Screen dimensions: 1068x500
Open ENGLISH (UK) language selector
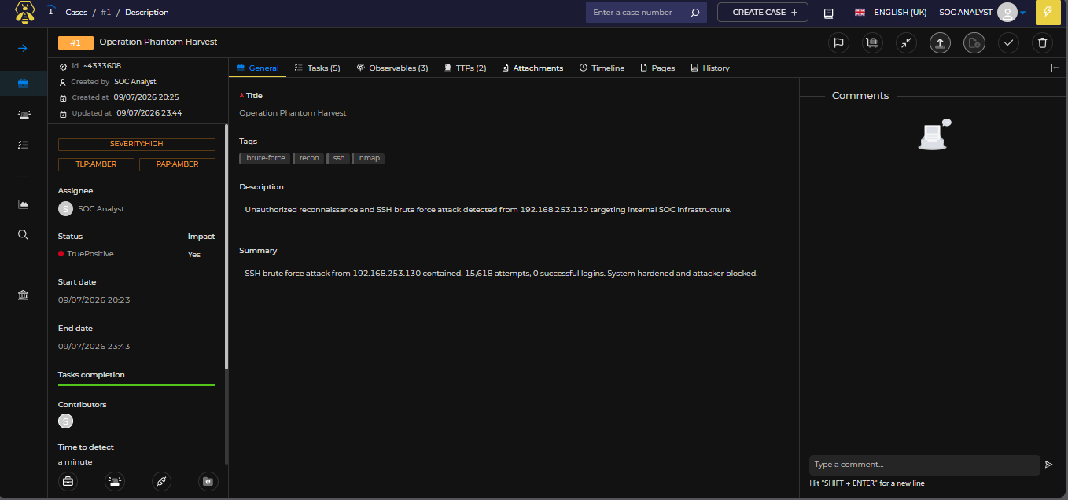pyautogui.click(x=890, y=13)
